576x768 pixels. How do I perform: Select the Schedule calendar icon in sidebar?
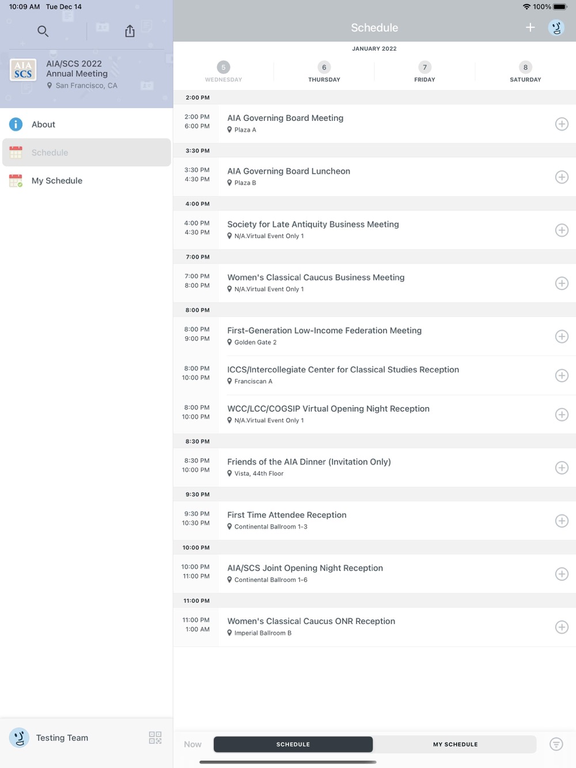[16, 153]
